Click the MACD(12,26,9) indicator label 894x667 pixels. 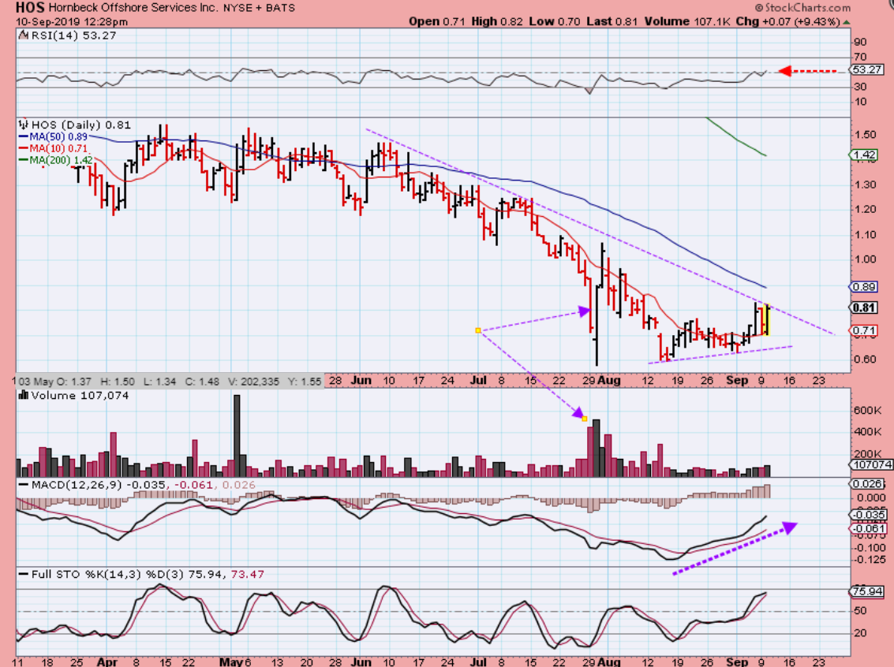[77, 485]
